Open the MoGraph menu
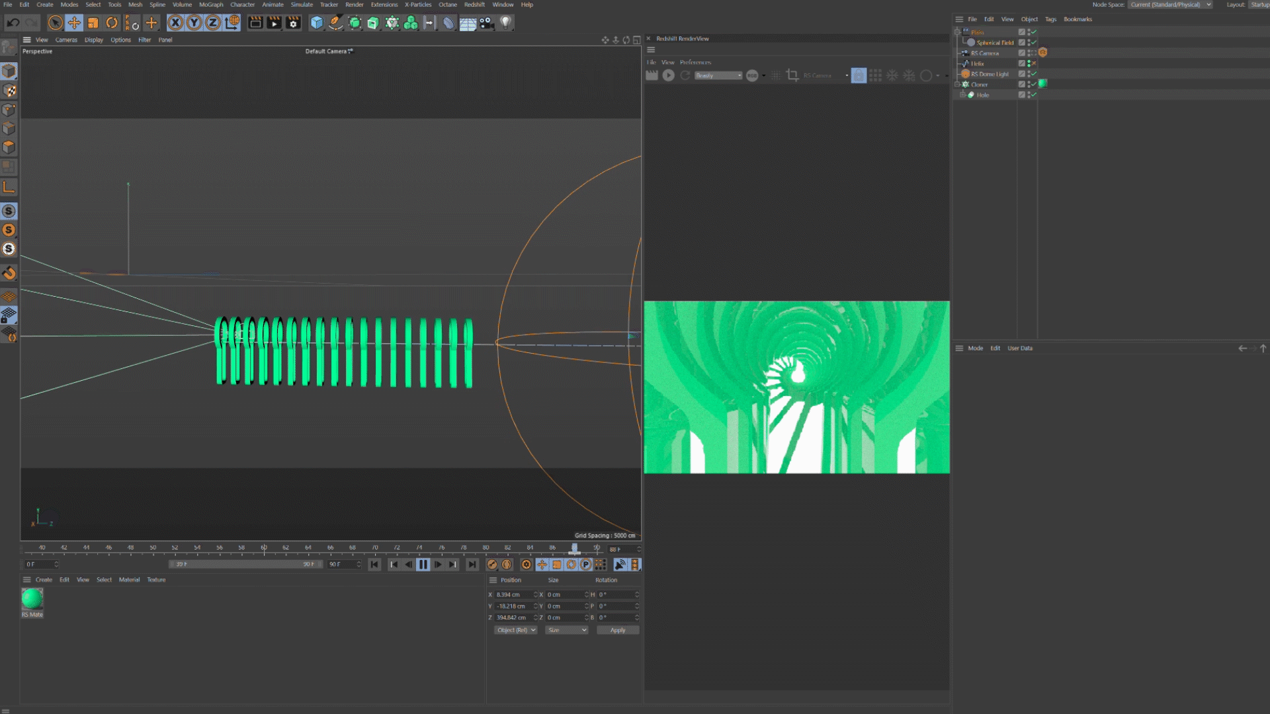 pyautogui.click(x=210, y=5)
